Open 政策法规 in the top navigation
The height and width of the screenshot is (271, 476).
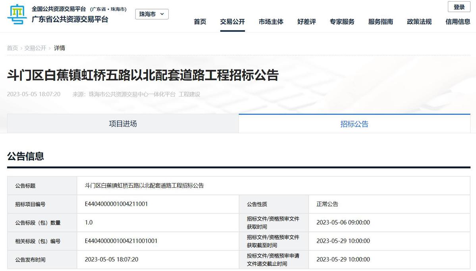(x=419, y=22)
